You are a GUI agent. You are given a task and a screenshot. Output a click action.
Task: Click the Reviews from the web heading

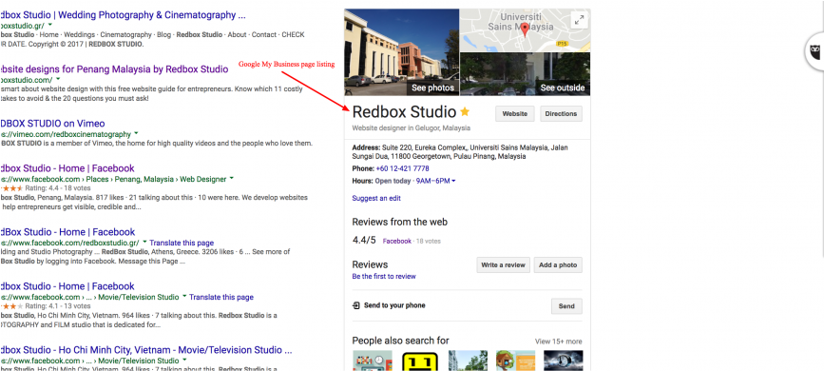pyautogui.click(x=400, y=222)
